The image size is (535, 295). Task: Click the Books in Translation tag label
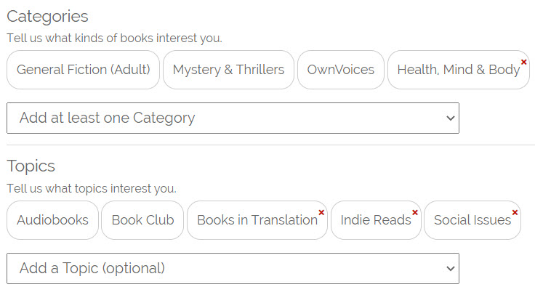pyautogui.click(x=256, y=220)
